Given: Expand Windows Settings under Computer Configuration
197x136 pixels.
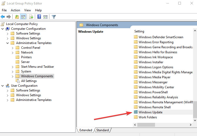Looking at the screenshot, I should click(x=8, y=38).
